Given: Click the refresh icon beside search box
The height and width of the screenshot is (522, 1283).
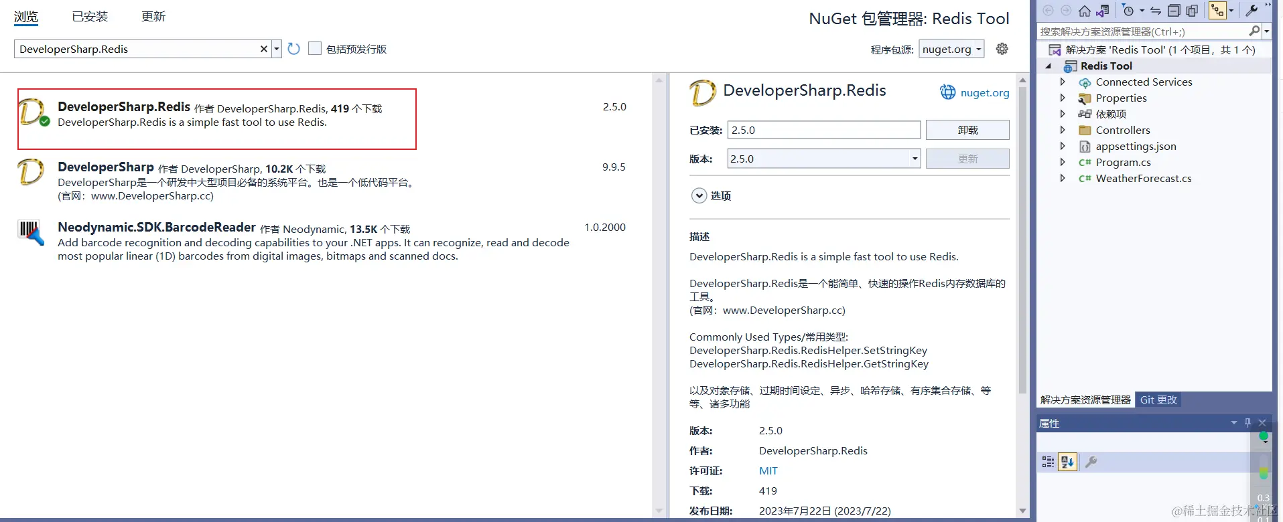Looking at the screenshot, I should click(293, 49).
